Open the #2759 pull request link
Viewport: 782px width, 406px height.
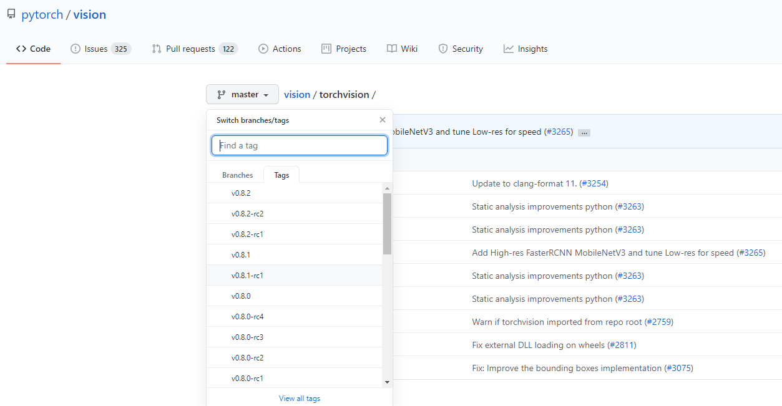(x=659, y=322)
